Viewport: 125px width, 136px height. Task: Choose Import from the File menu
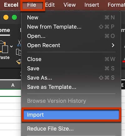[71, 115]
